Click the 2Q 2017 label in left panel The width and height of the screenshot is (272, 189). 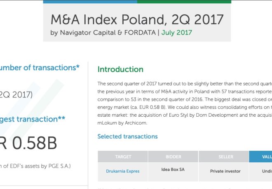click(16, 95)
